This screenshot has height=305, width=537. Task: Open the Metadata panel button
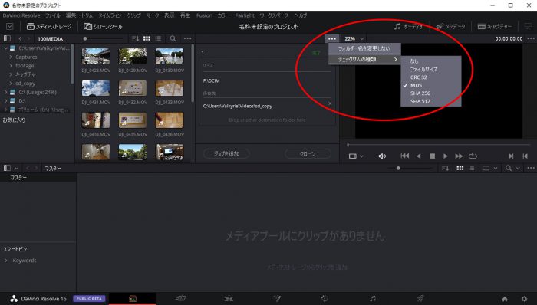point(451,26)
